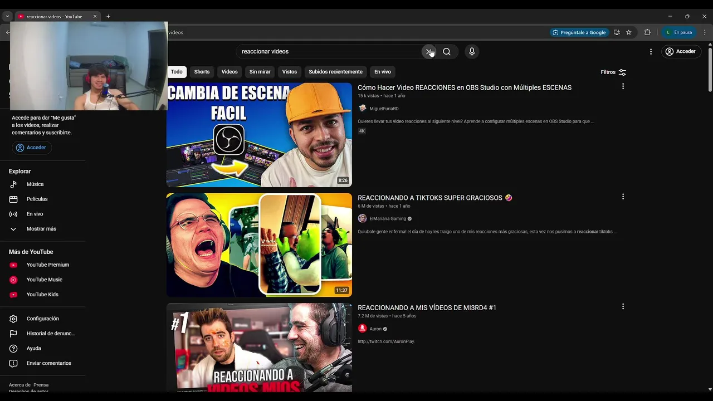Open options menu for MI3RD4 #1 video
Screen dimensions: 713x401
click(x=623, y=306)
